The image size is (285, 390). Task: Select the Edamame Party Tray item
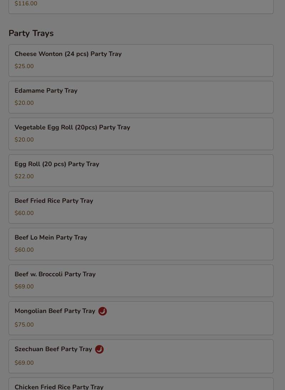tap(46, 91)
